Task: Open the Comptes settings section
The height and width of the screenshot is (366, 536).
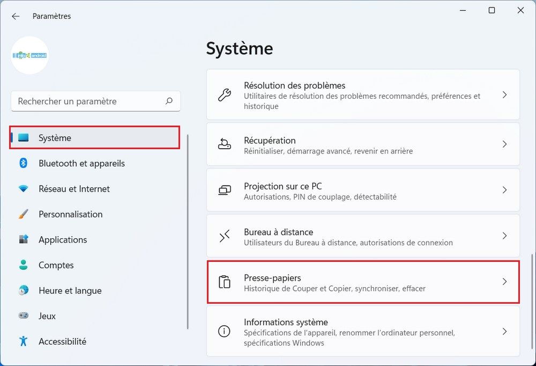Action: tap(56, 265)
